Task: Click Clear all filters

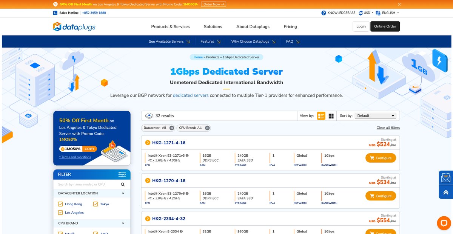Action: [x=388, y=128]
